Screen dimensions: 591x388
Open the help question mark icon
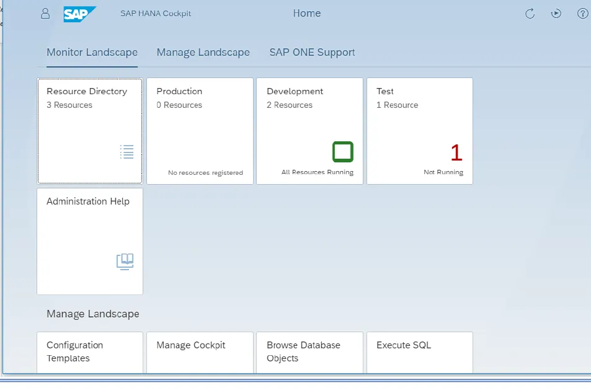point(583,14)
